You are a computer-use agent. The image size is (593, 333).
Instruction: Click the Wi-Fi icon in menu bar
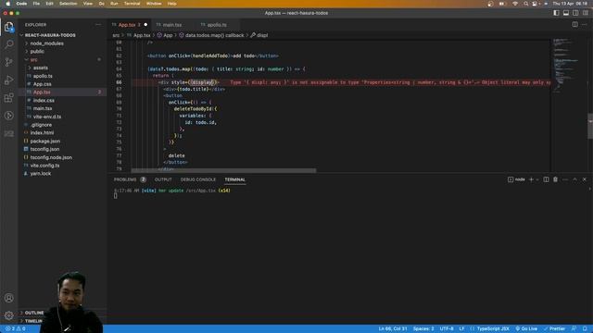pyautogui.click(x=515, y=4)
